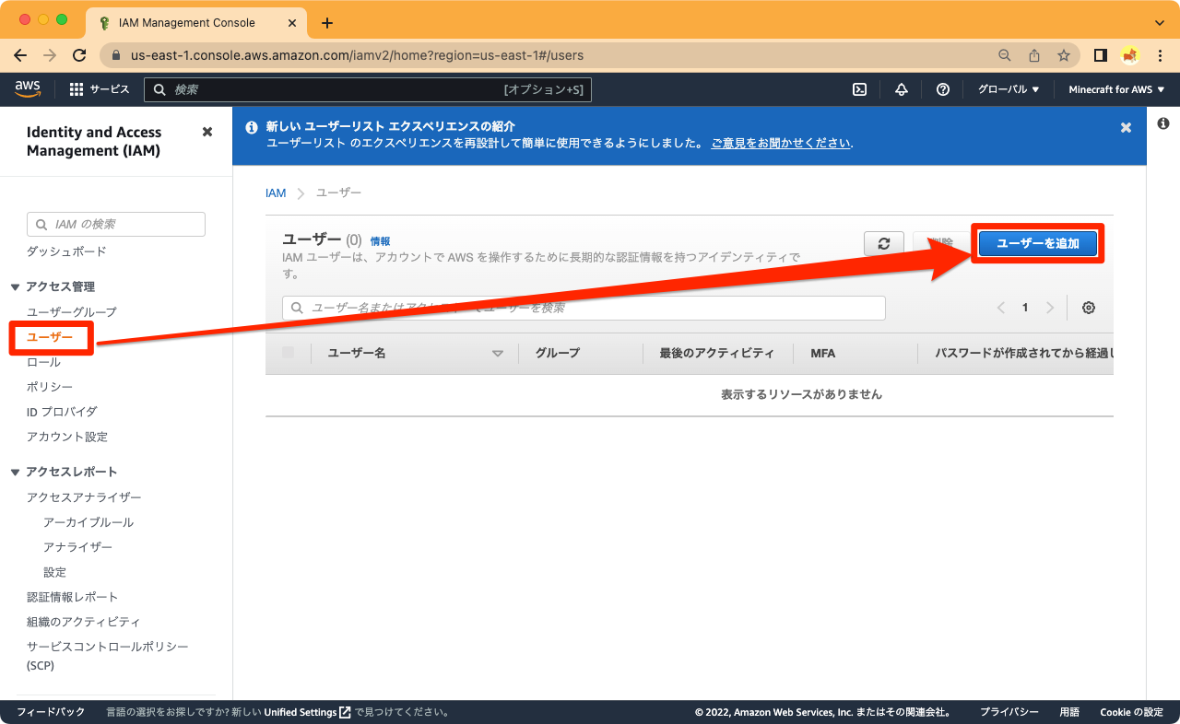Select all users with the header checkbox

pyautogui.click(x=289, y=352)
